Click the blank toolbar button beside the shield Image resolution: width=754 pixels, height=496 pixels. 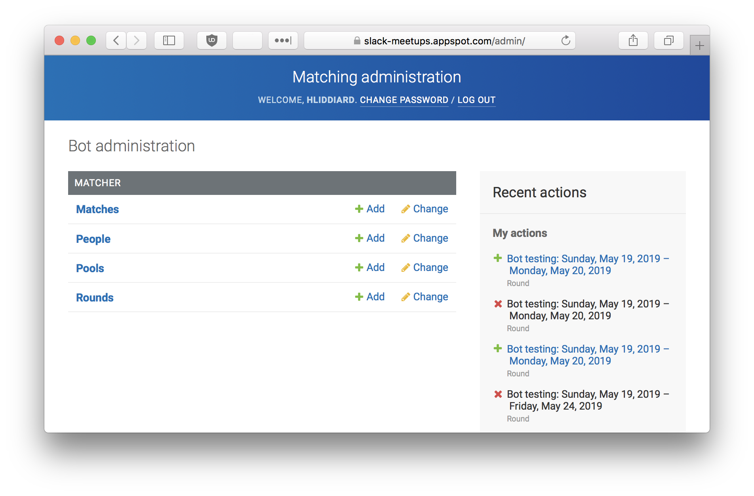[248, 40]
